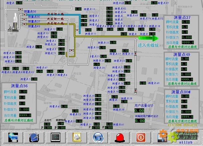Click 当日用量 value in 测量点56 panel
This screenshot has height=146, width=203.
25,115
